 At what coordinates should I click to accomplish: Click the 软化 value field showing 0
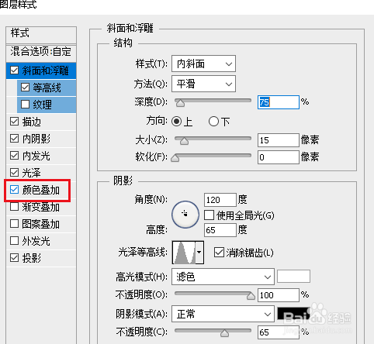279,157
